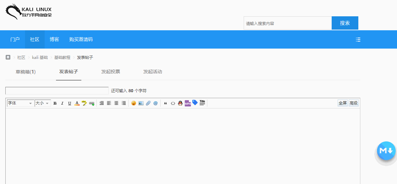Click the QQ penguin icon

pyautogui.click(x=180, y=103)
